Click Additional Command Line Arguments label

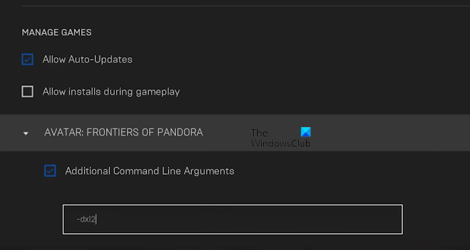[x=150, y=171]
